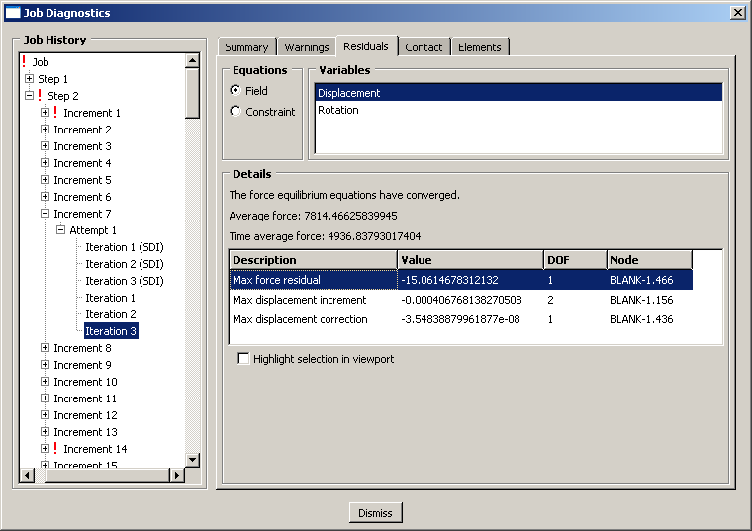Click the Job History vertical scrollbar down arrow
This screenshot has width=752, height=531.
192,459
